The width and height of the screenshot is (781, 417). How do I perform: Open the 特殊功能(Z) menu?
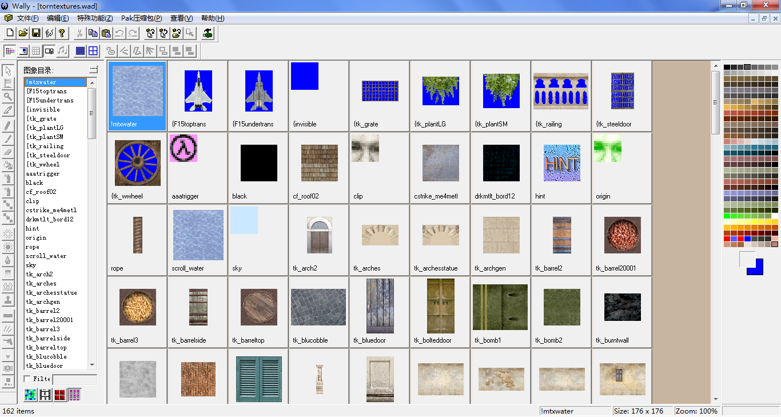(95, 18)
